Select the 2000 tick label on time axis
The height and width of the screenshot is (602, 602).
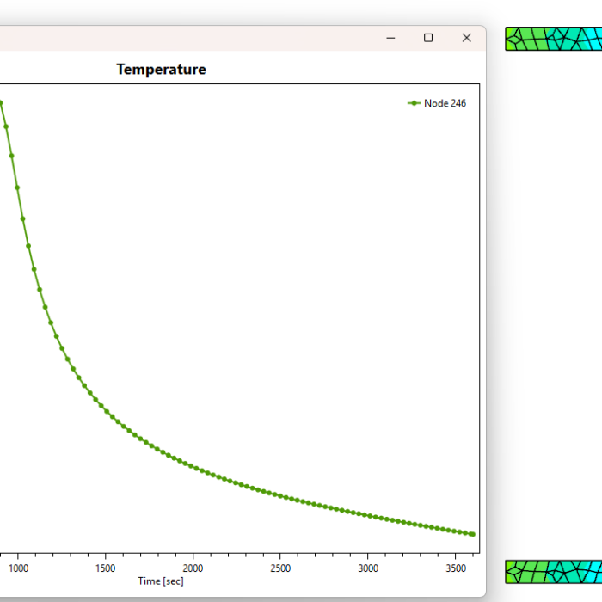(x=193, y=568)
